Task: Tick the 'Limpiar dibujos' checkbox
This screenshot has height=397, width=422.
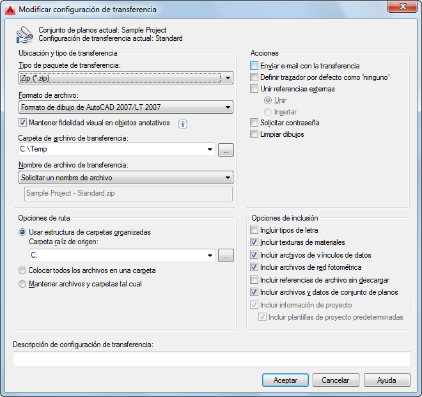Action: coord(254,134)
